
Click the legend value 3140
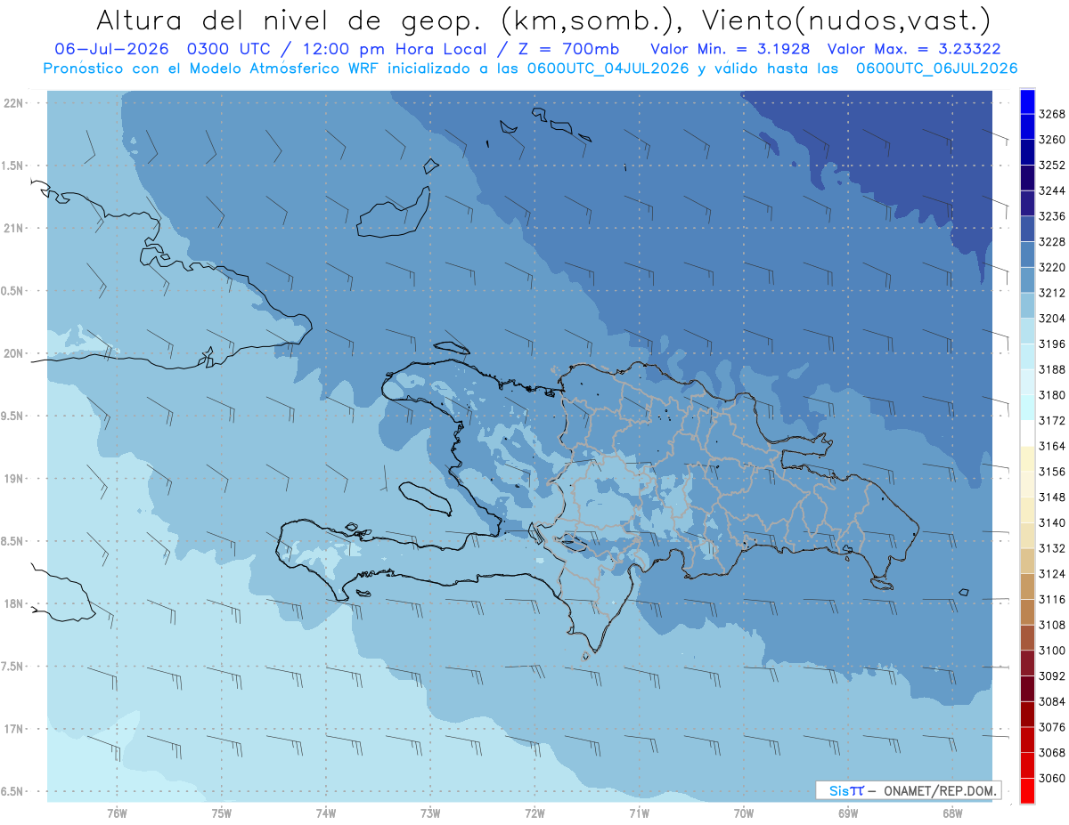click(x=1052, y=522)
